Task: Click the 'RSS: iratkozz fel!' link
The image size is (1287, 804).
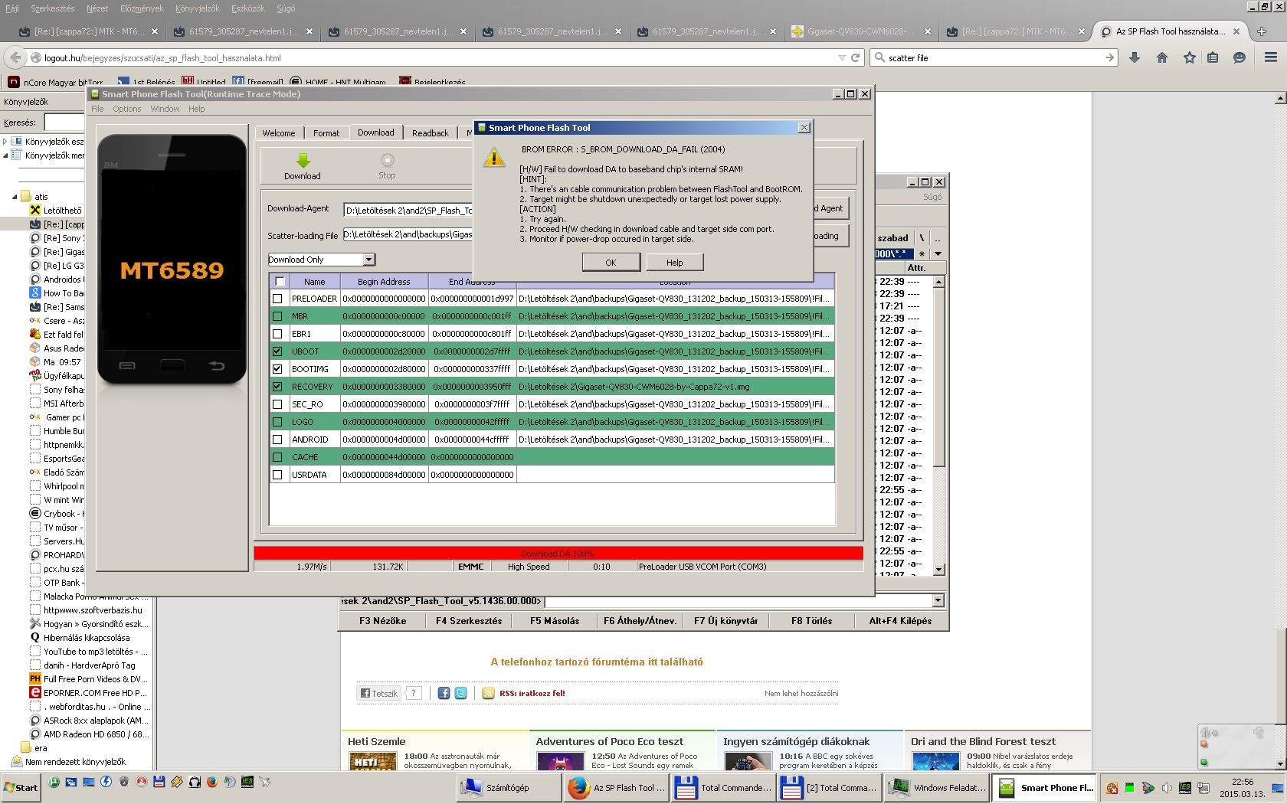Action: pos(532,694)
